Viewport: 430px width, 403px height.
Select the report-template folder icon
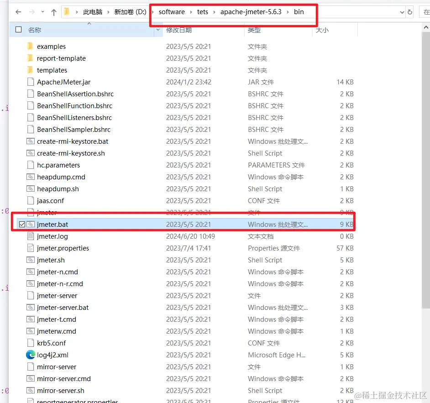tap(31, 58)
